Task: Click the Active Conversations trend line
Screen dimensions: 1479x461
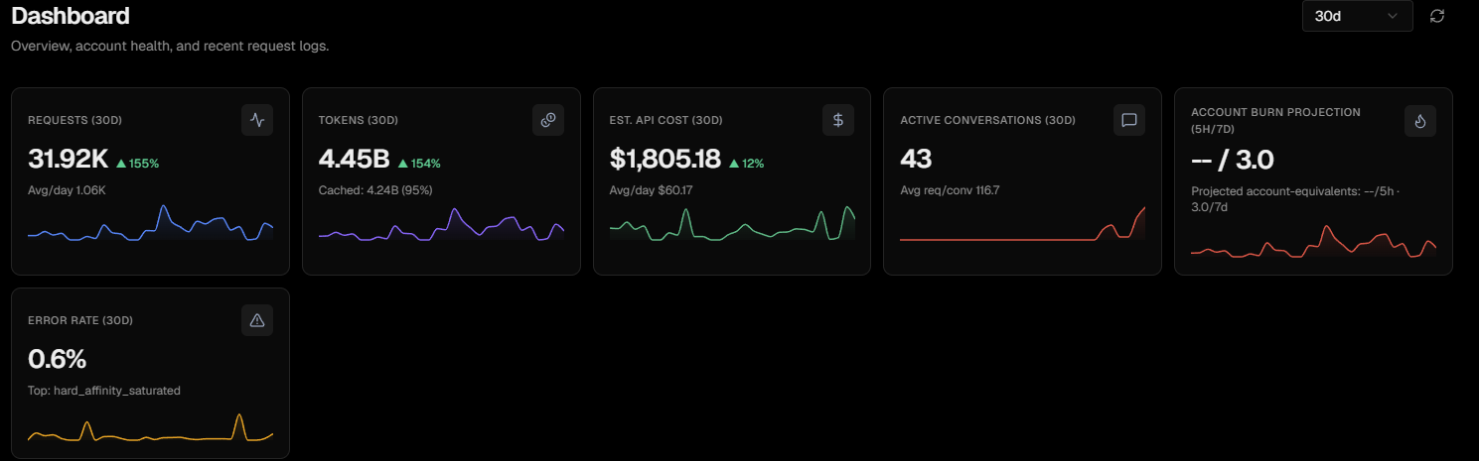Action: (x=1022, y=223)
